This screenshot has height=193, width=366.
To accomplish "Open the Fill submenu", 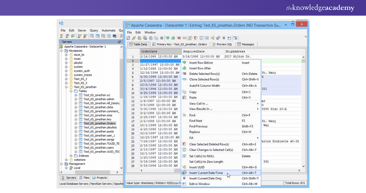I will pyautogui.click(x=221, y=138).
